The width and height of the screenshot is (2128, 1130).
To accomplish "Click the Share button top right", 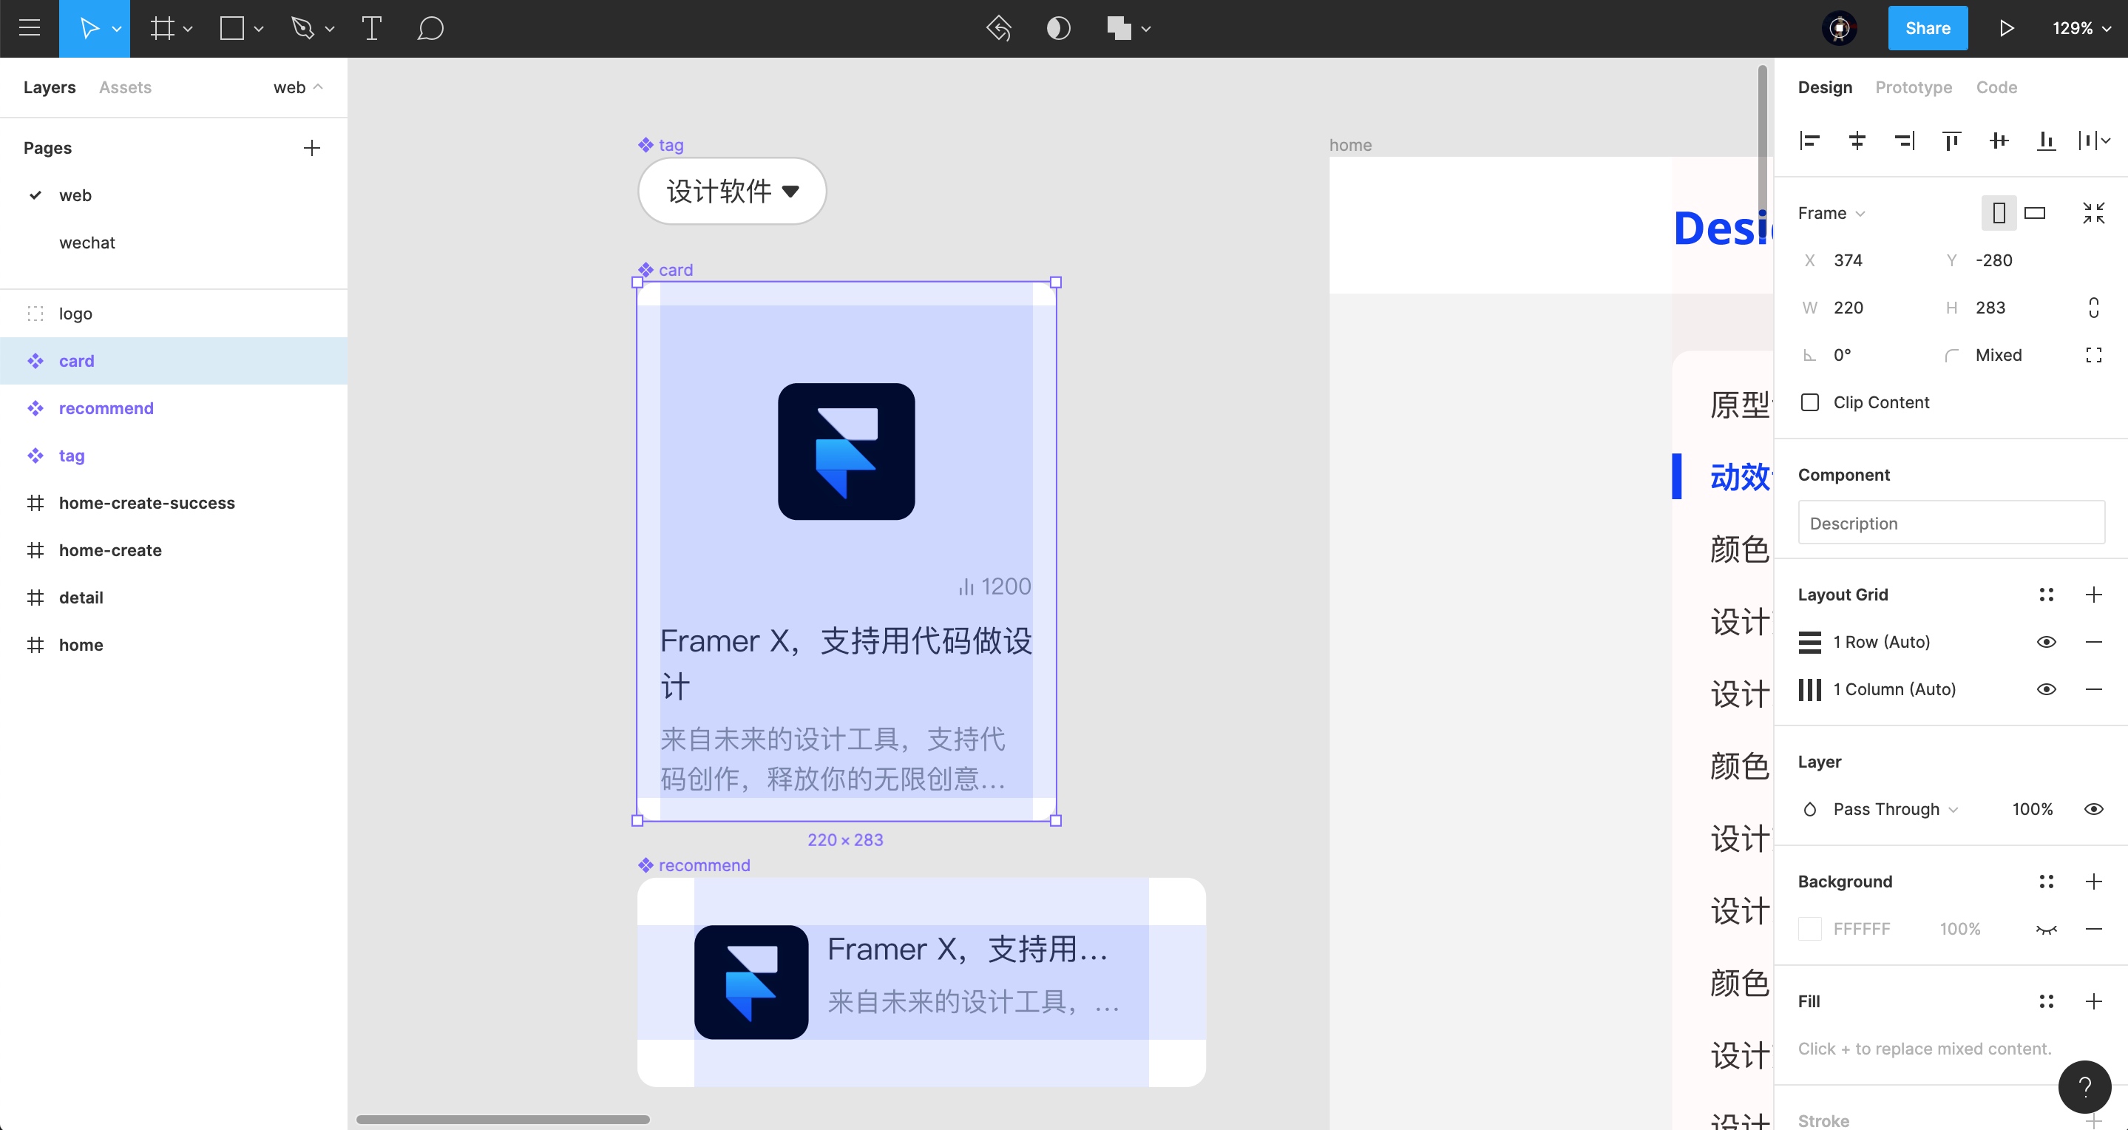I will [1928, 27].
